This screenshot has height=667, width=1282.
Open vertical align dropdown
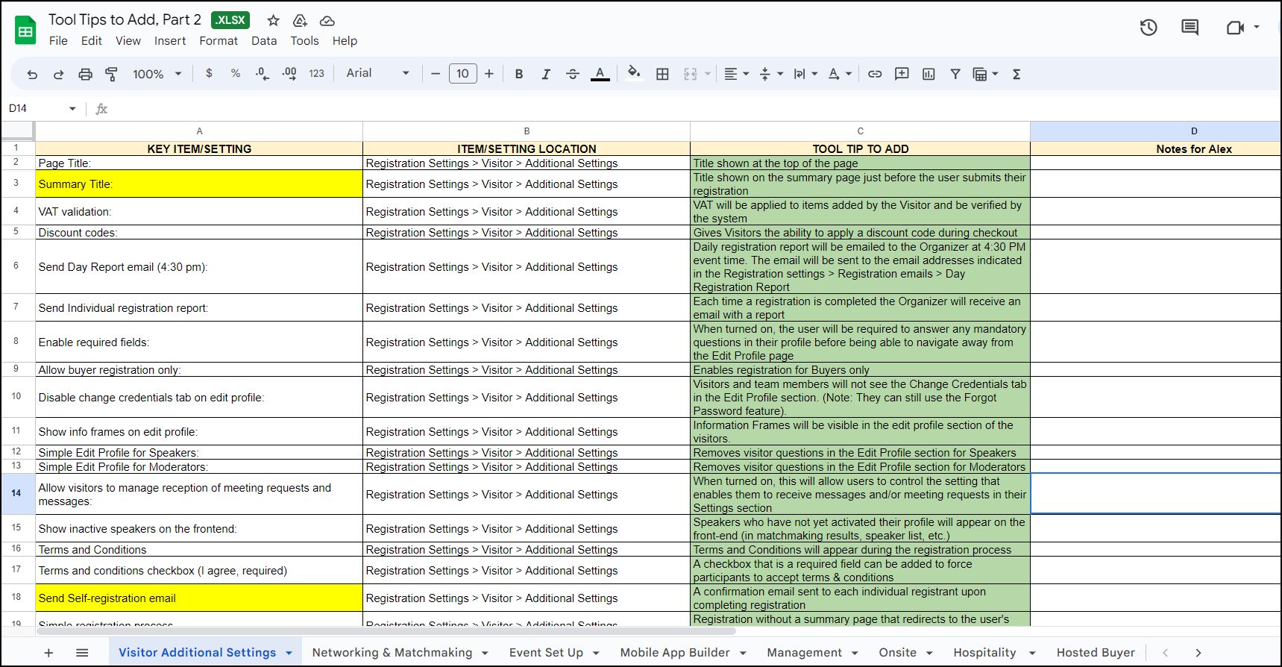coord(771,74)
